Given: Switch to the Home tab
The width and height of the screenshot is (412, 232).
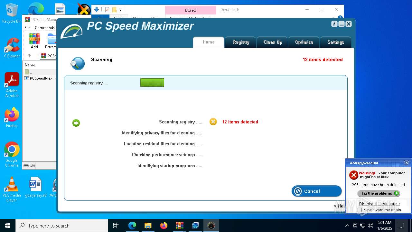Looking at the screenshot, I should [209, 42].
